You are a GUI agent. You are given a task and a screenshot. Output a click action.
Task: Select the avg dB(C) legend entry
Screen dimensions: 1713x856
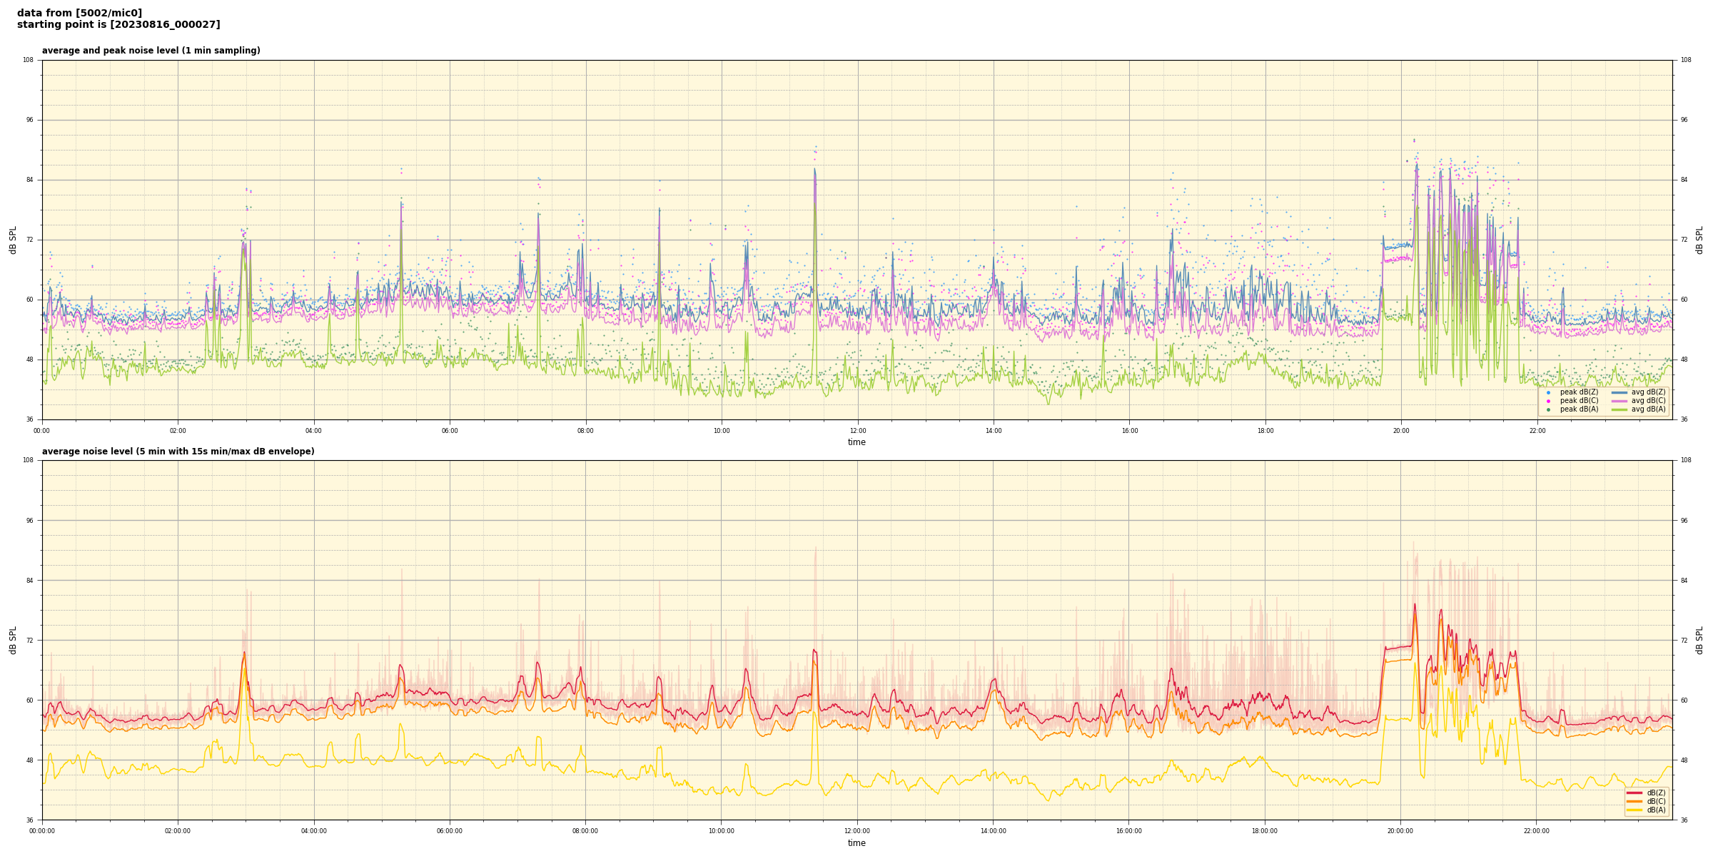pyautogui.click(x=1647, y=401)
